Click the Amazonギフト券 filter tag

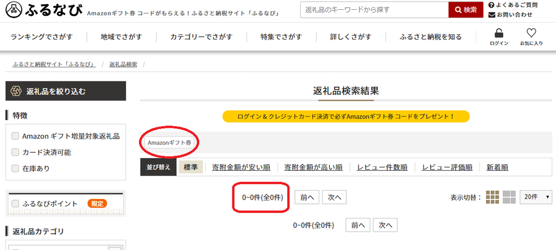169,143
